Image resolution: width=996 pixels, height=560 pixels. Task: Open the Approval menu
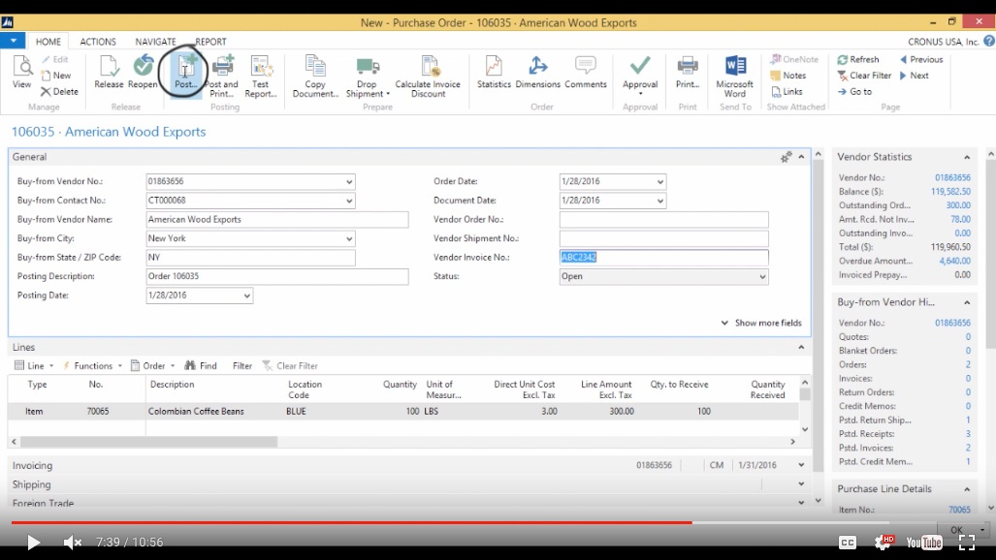coord(640,77)
